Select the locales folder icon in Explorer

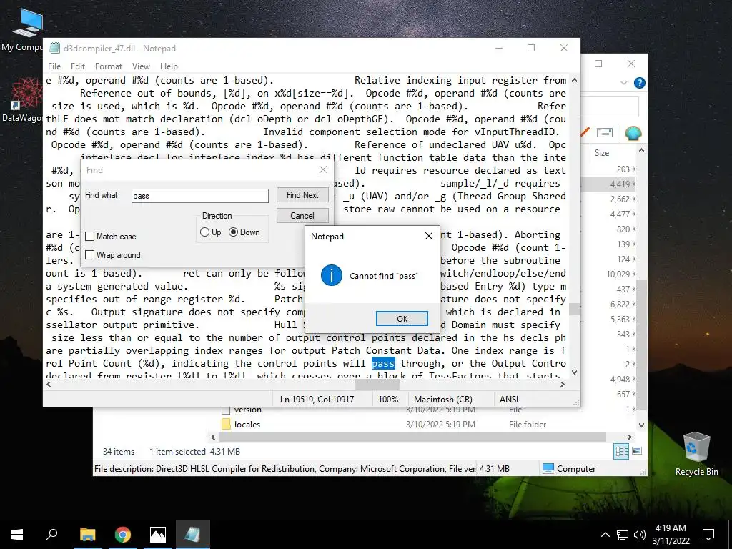(226, 424)
